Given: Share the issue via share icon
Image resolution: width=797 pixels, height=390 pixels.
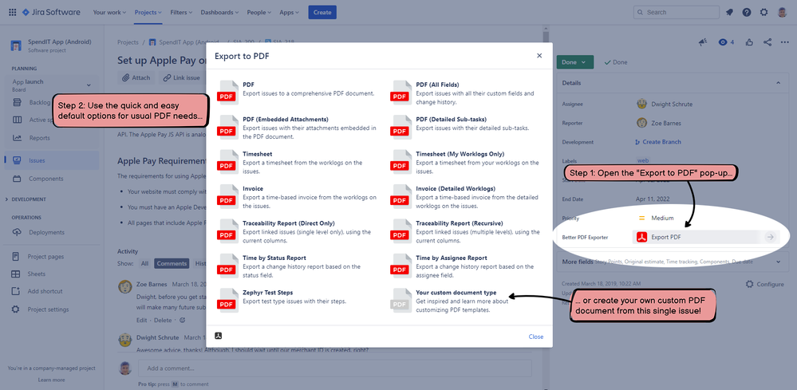Looking at the screenshot, I should (x=767, y=42).
